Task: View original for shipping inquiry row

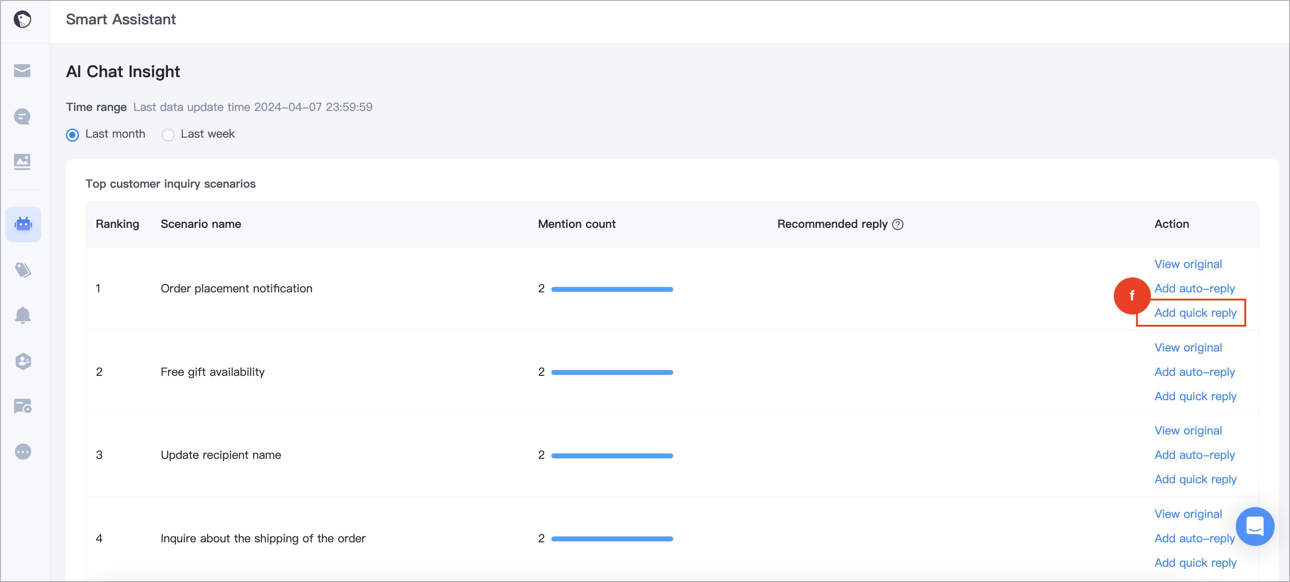Action: (1188, 514)
